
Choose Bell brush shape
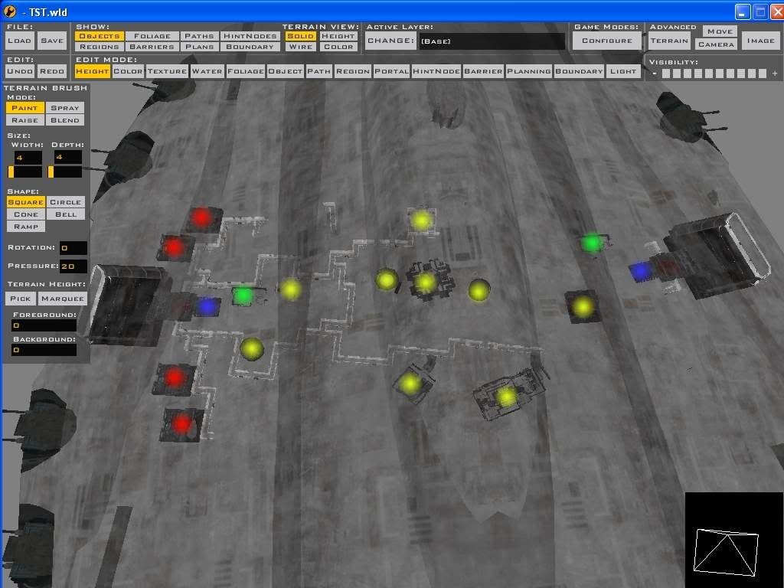click(66, 214)
